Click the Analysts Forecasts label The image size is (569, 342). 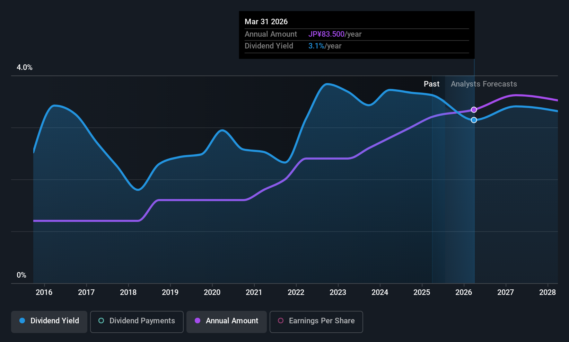484,84
